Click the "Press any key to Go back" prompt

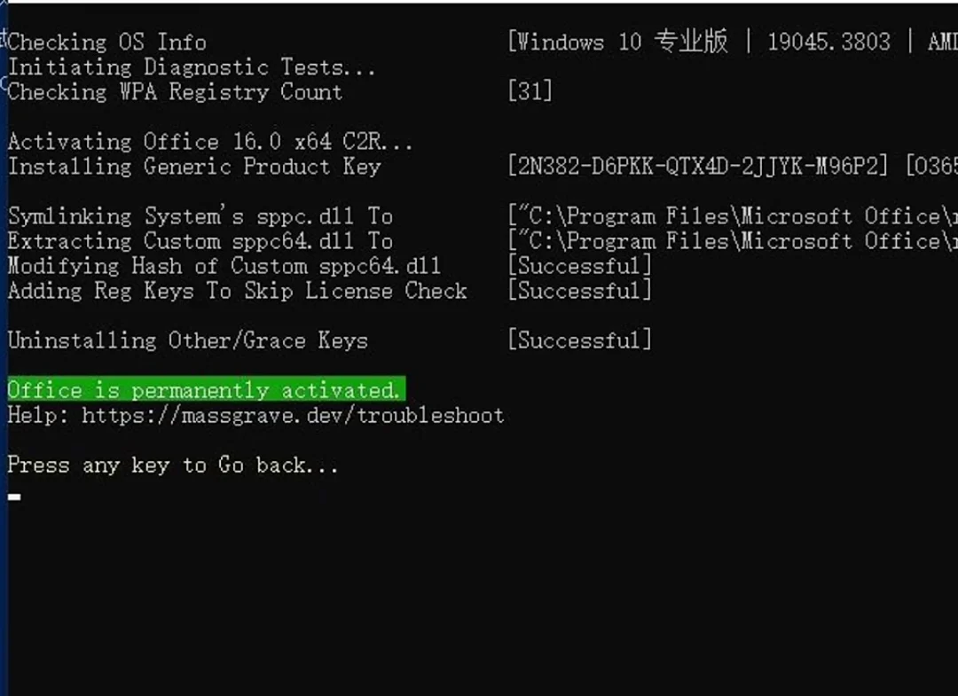pyautogui.click(x=173, y=465)
